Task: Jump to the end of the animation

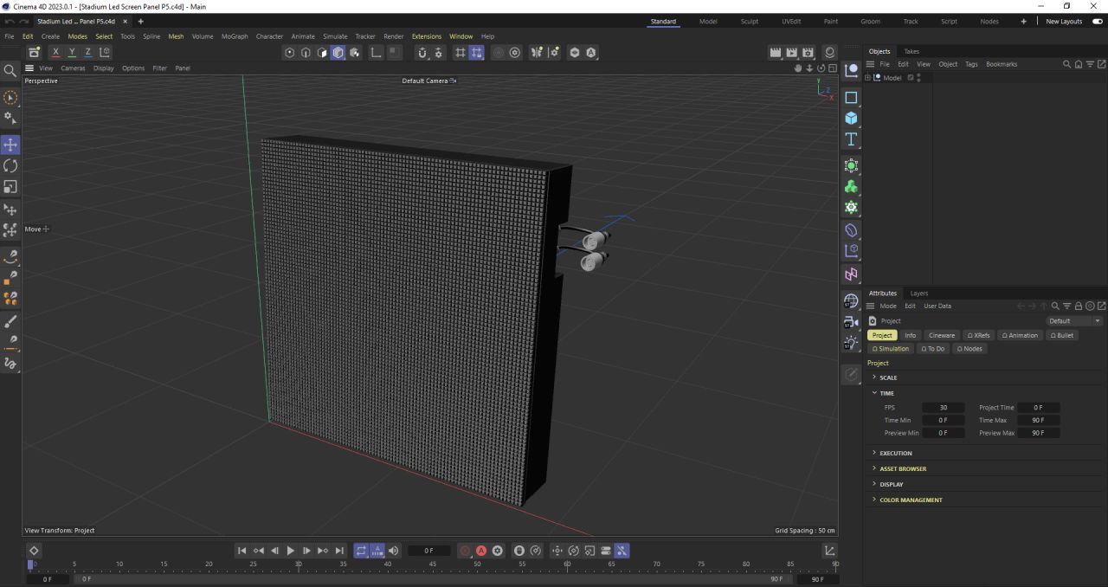Action: (339, 551)
